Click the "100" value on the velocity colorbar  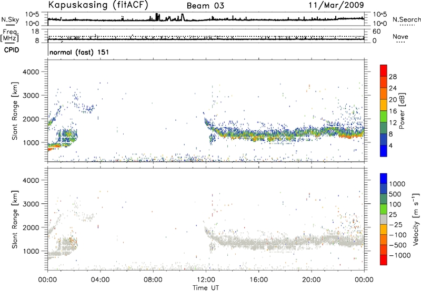(x=395, y=204)
